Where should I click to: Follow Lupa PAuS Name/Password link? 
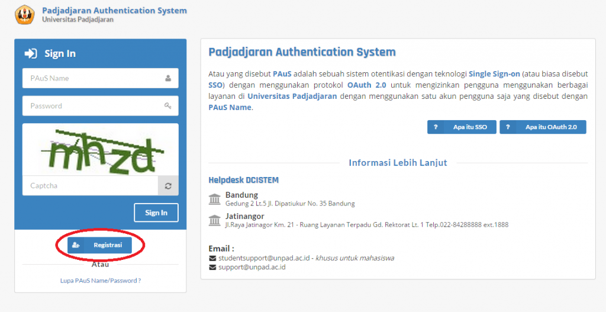(101, 281)
